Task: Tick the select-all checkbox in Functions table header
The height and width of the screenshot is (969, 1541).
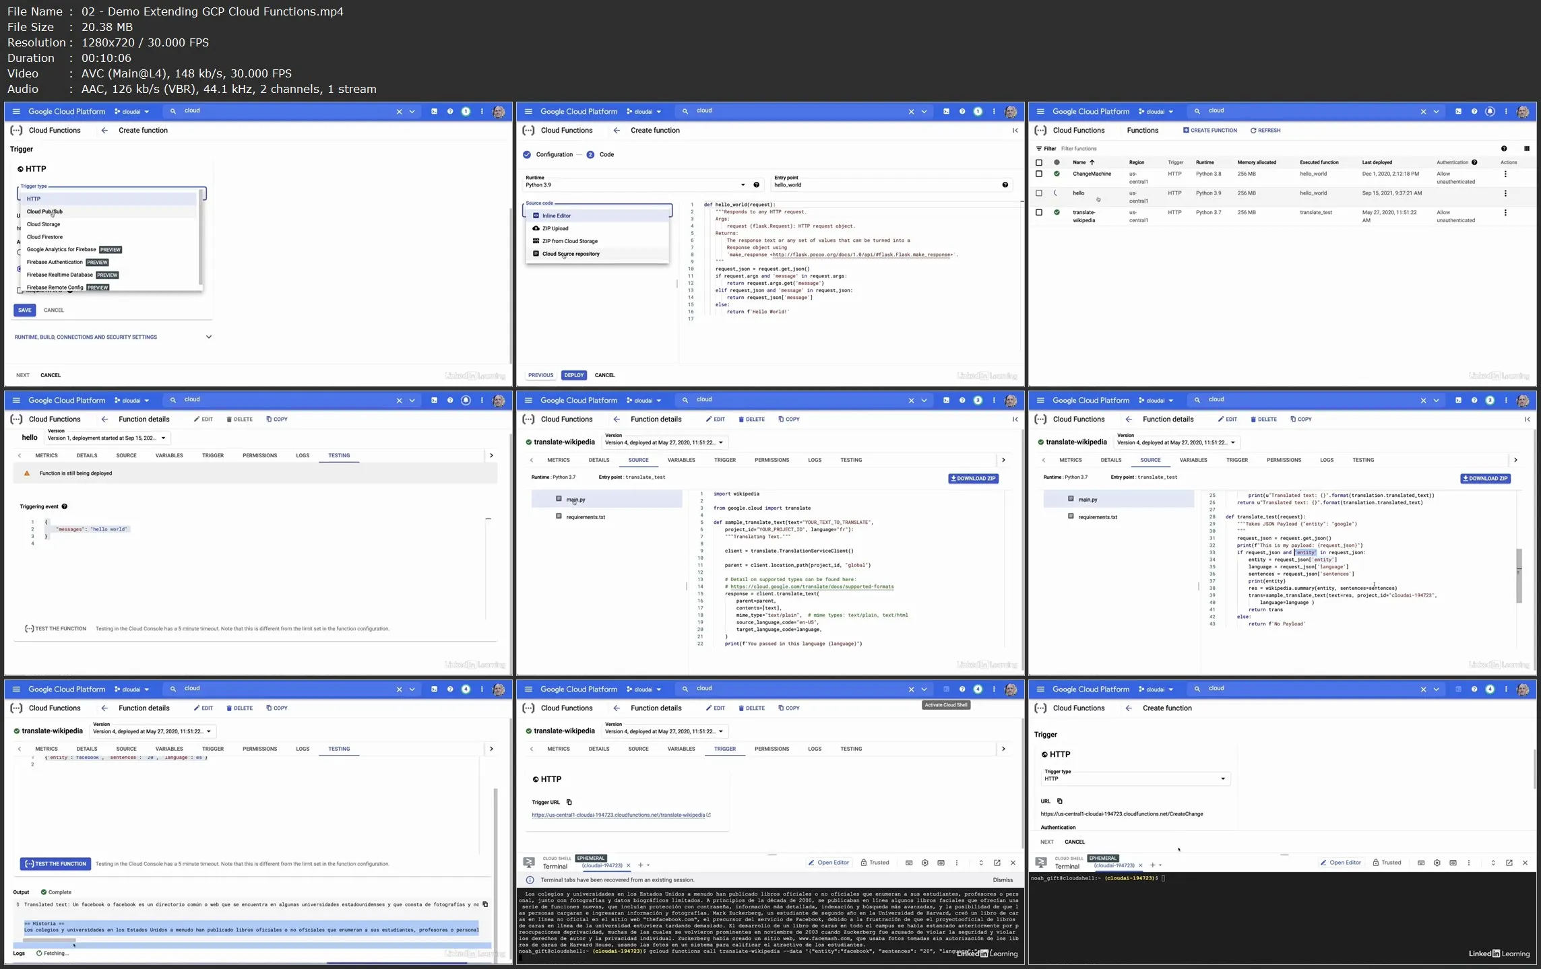Action: coord(1039,162)
